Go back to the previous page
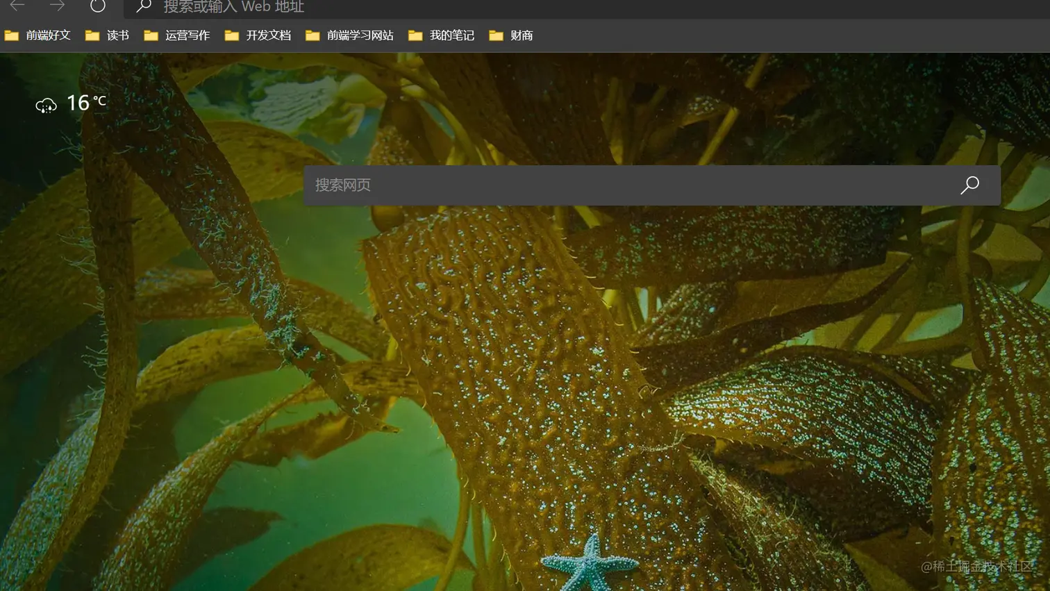The image size is (1050, 591). pyautogui.click(x=17, y=6)
